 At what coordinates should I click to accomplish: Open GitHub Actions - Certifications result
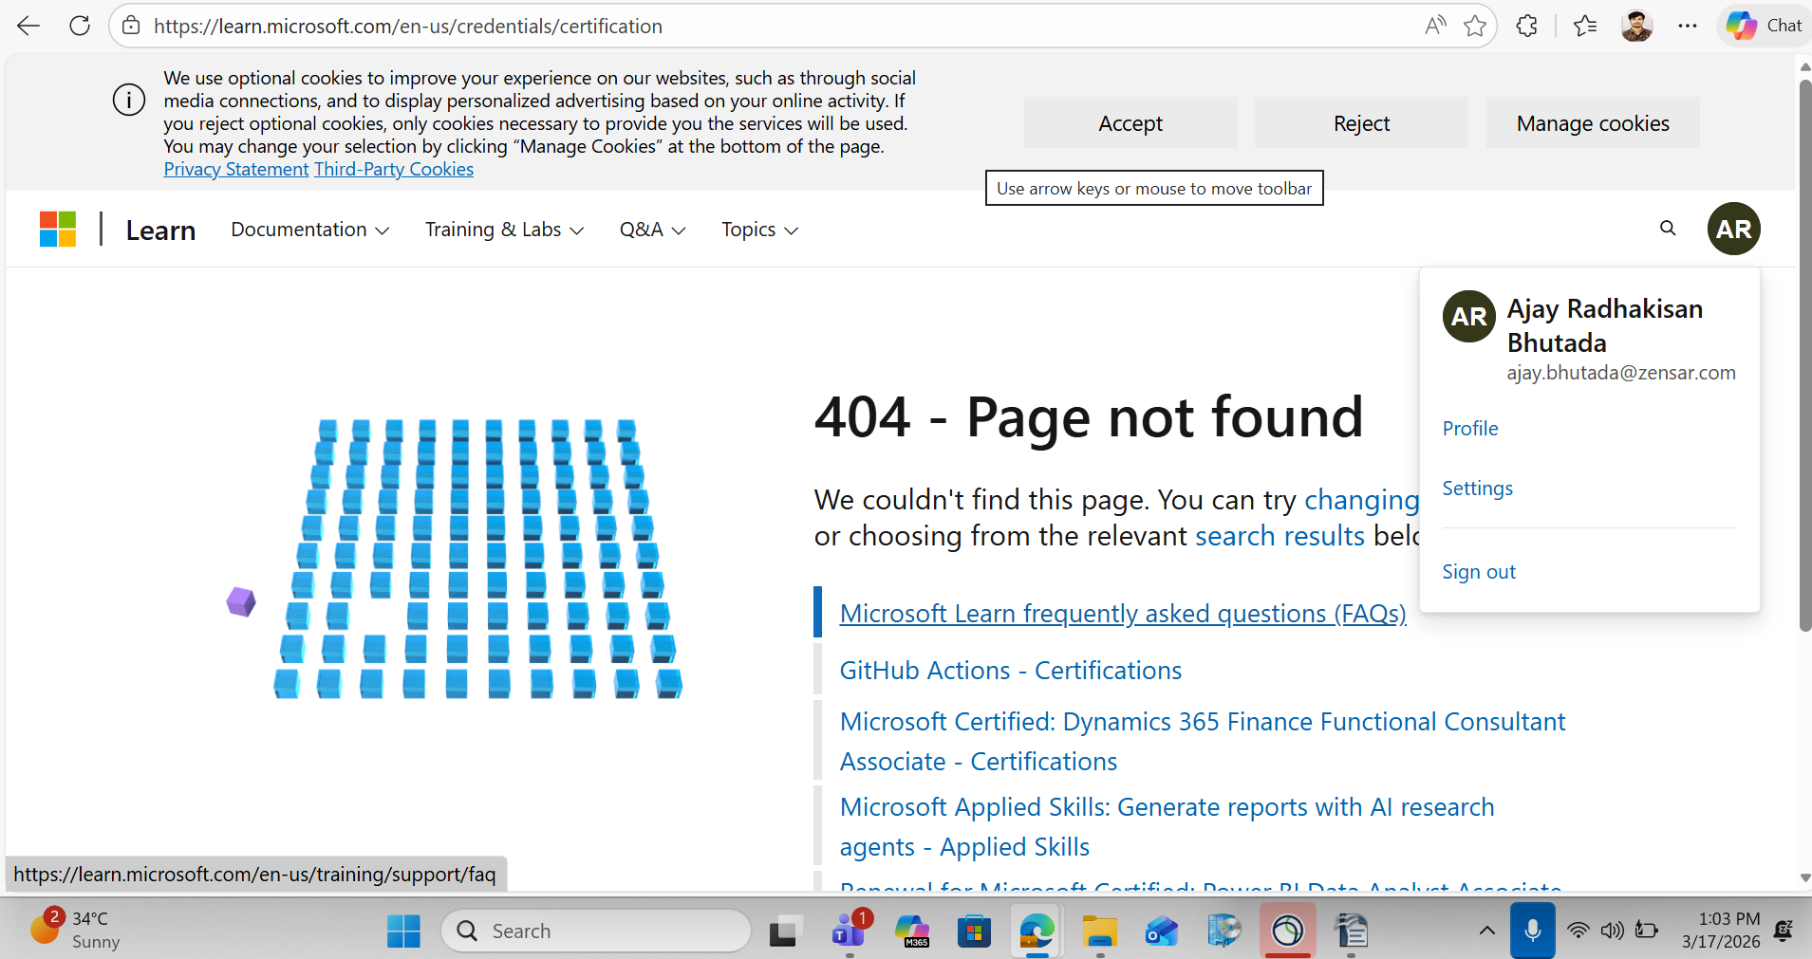[x=1011, y=671]
